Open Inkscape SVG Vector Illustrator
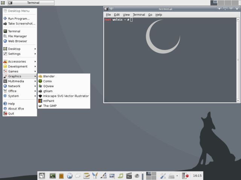Viewport: 241px width, 180px height. (x=66, y=96)
